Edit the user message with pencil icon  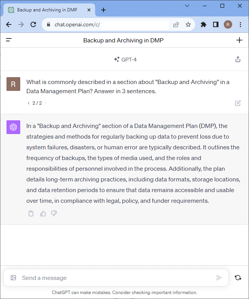pyautogui.click(x=238, y=103)
